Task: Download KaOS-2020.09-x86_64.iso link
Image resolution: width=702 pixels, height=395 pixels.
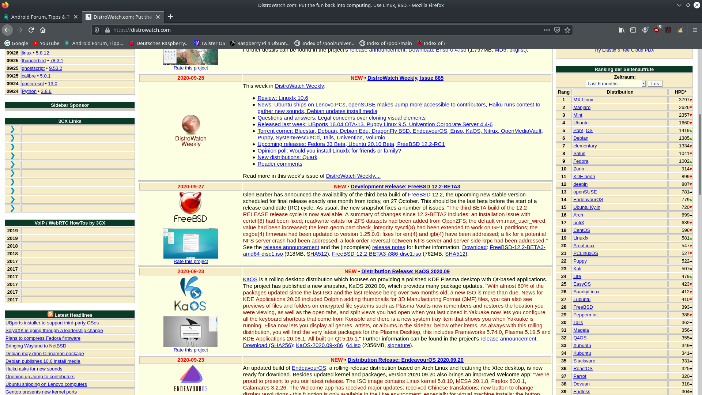Action: (328, 345)
